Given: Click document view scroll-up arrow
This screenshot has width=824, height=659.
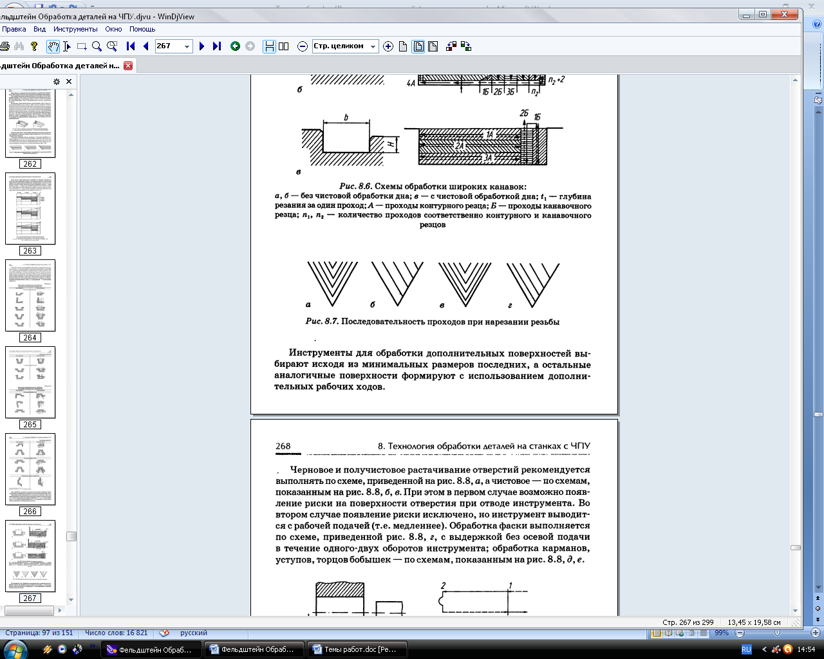Looking at the screenshot, I should [x=796, y=80].
